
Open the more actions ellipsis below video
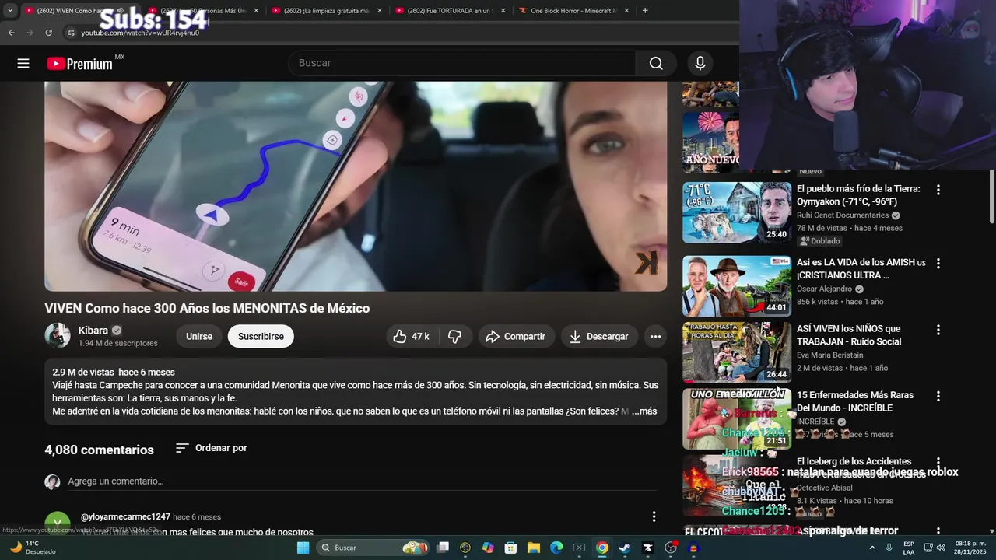point(655,336)
